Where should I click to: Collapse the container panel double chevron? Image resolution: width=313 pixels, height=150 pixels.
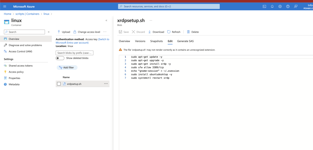pyautogui.click(x=106, y=20)
